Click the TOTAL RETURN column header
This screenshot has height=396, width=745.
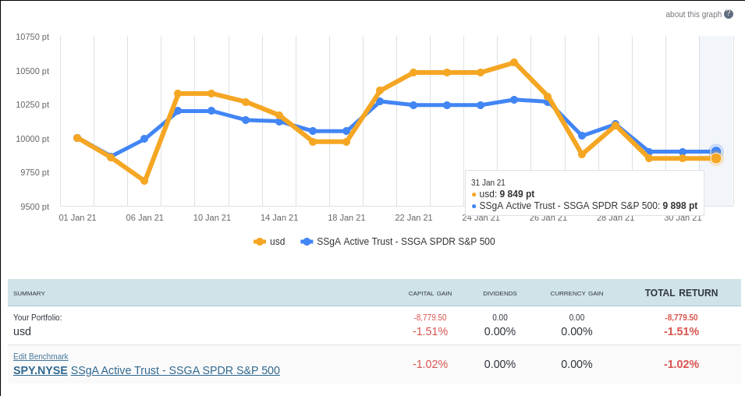[x=681, y=293]
